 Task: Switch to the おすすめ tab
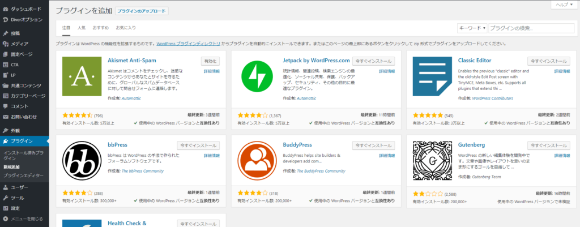click(x=101, y=28)
